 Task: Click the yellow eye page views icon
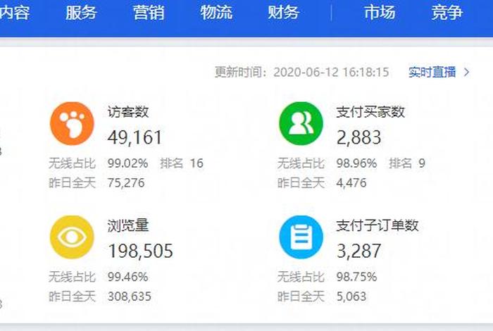72,237
